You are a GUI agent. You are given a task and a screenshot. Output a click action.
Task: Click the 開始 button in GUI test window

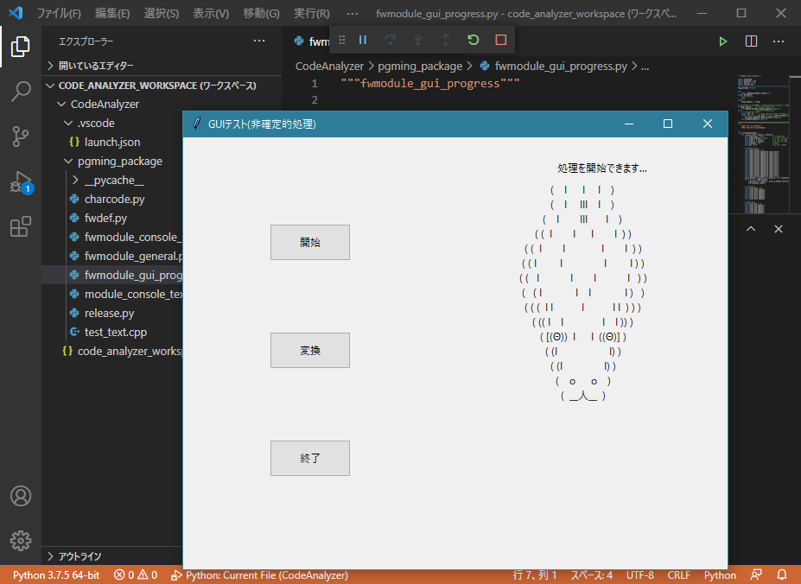click(310, 242)
